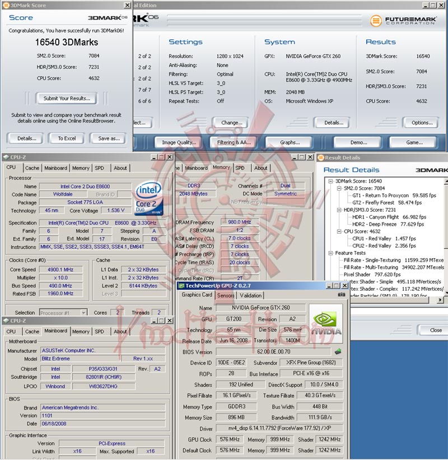Select GT1 - Return To Proxycon row
This screenshot has width=448, height=460.
pos(394,196)
